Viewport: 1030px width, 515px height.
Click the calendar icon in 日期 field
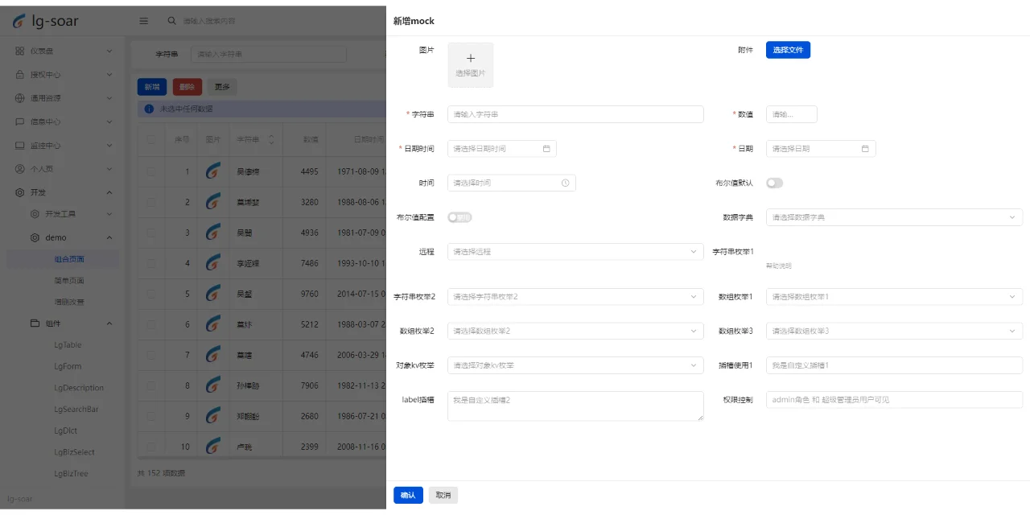pos(865,149)
